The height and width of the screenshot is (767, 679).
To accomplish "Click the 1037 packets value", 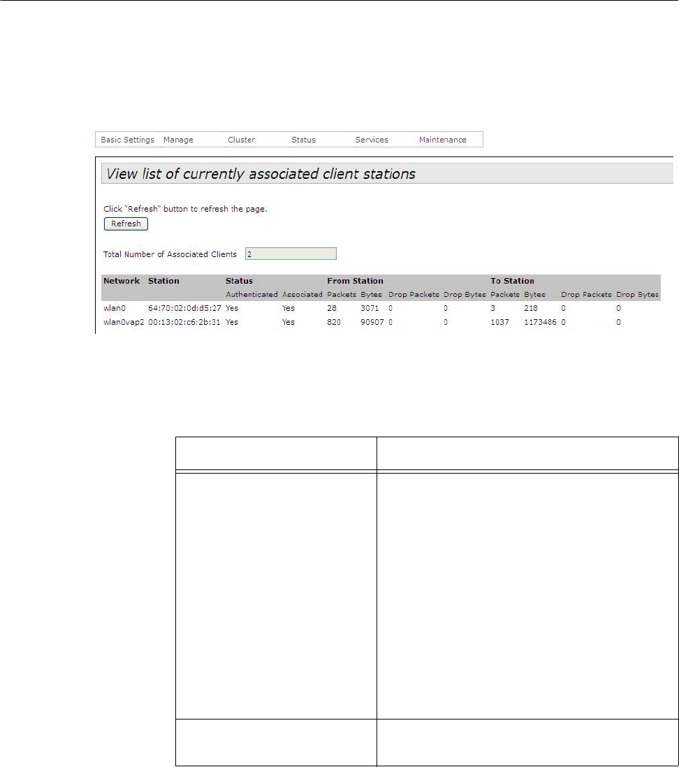I will coord(499,322).
